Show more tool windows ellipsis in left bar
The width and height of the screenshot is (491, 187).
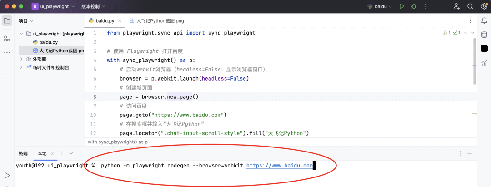[6, 53]
